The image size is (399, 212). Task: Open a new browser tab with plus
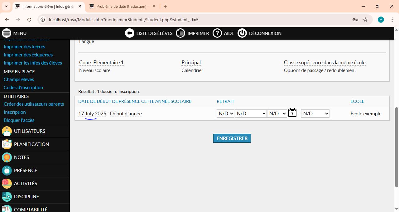click(x=165, y=6)
